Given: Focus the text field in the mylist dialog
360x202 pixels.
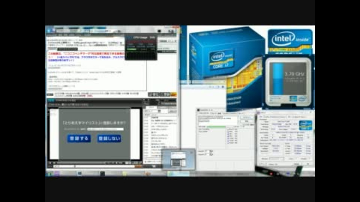Looking at the screenshot, I should click(105, 129).
